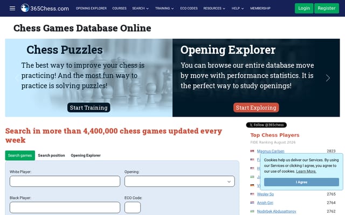Click Chess Games Database Online heading
The width and height of the screenshot is (345, 215).
[x=82, y=28]
